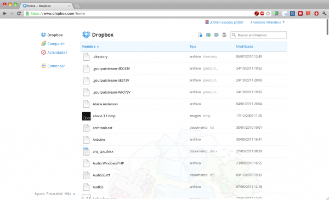Click the upload file icon

click(200, 35)
